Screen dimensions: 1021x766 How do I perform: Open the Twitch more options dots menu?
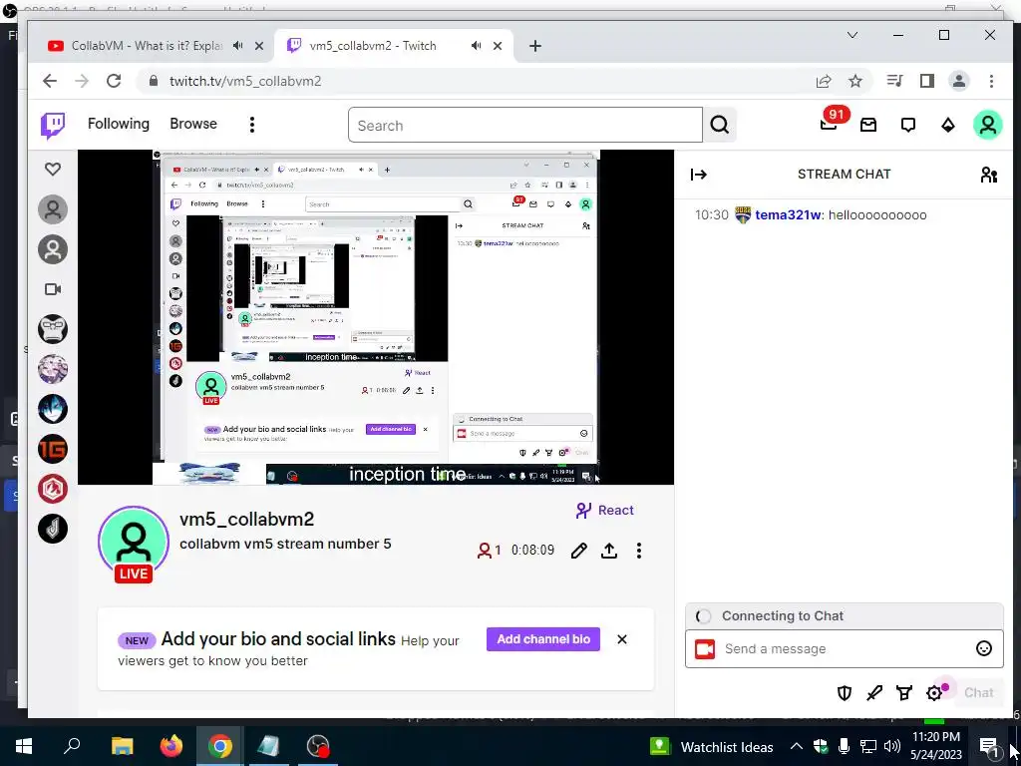[x=252, y=125]
